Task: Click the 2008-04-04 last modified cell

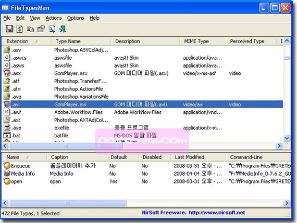Action: [x=197, y=174]
